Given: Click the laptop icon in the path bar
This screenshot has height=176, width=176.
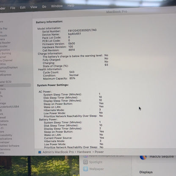Looking at the screenshot, I should click(40, 152).
